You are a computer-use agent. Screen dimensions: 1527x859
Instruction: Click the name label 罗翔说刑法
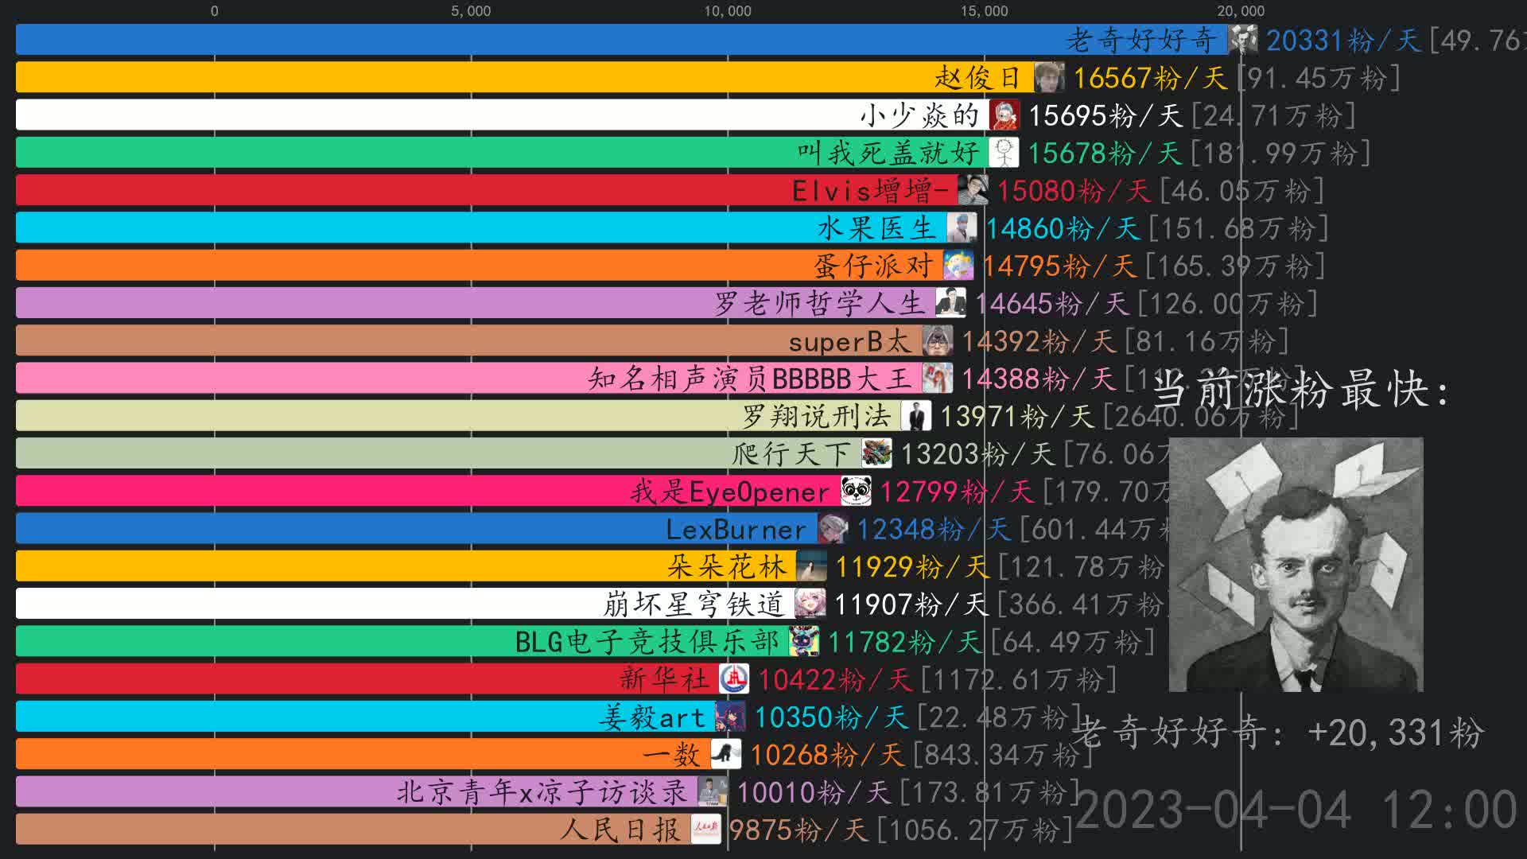pos(817,416)
